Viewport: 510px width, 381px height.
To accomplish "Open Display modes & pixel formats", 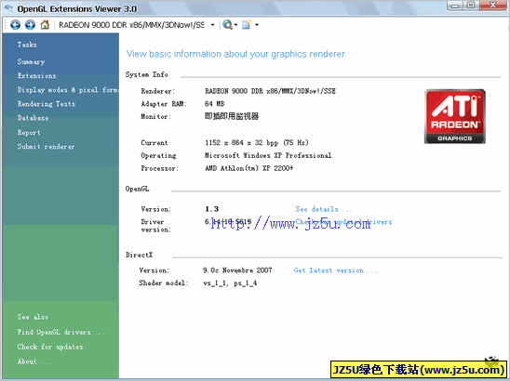I will (x=68, y=90).
